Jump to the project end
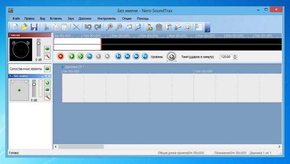The width and height of the screenshot is (290, 164). (x=145, y=56)
